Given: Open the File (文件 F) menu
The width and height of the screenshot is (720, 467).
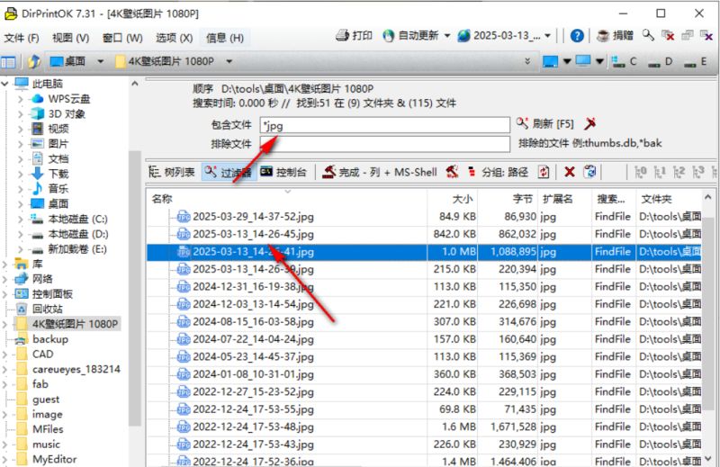Looking at the screenshot, I should click(22, 38).
